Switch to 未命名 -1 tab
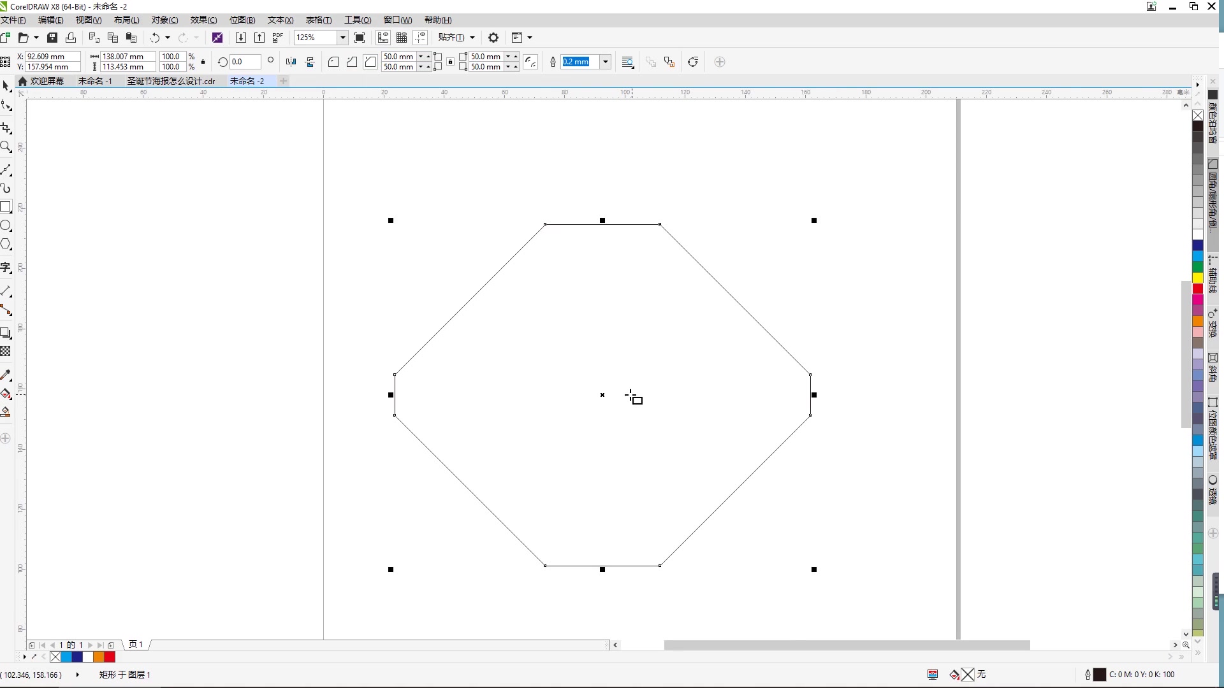 tap(94, 81)
